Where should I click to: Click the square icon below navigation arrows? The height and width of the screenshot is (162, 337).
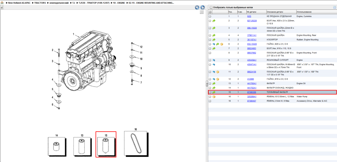[202, 12]
